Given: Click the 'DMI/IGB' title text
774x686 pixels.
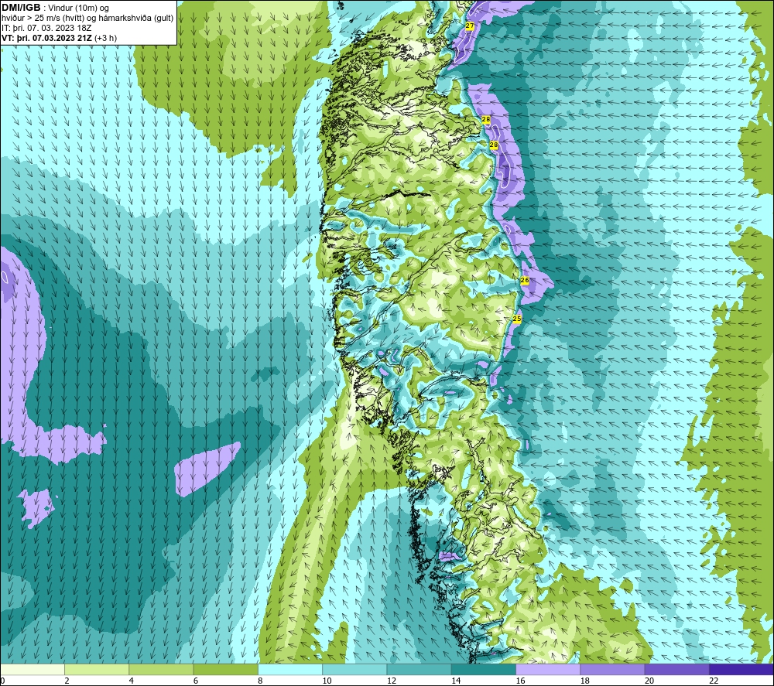Looking at the screenshot, I should coord(21,8).
